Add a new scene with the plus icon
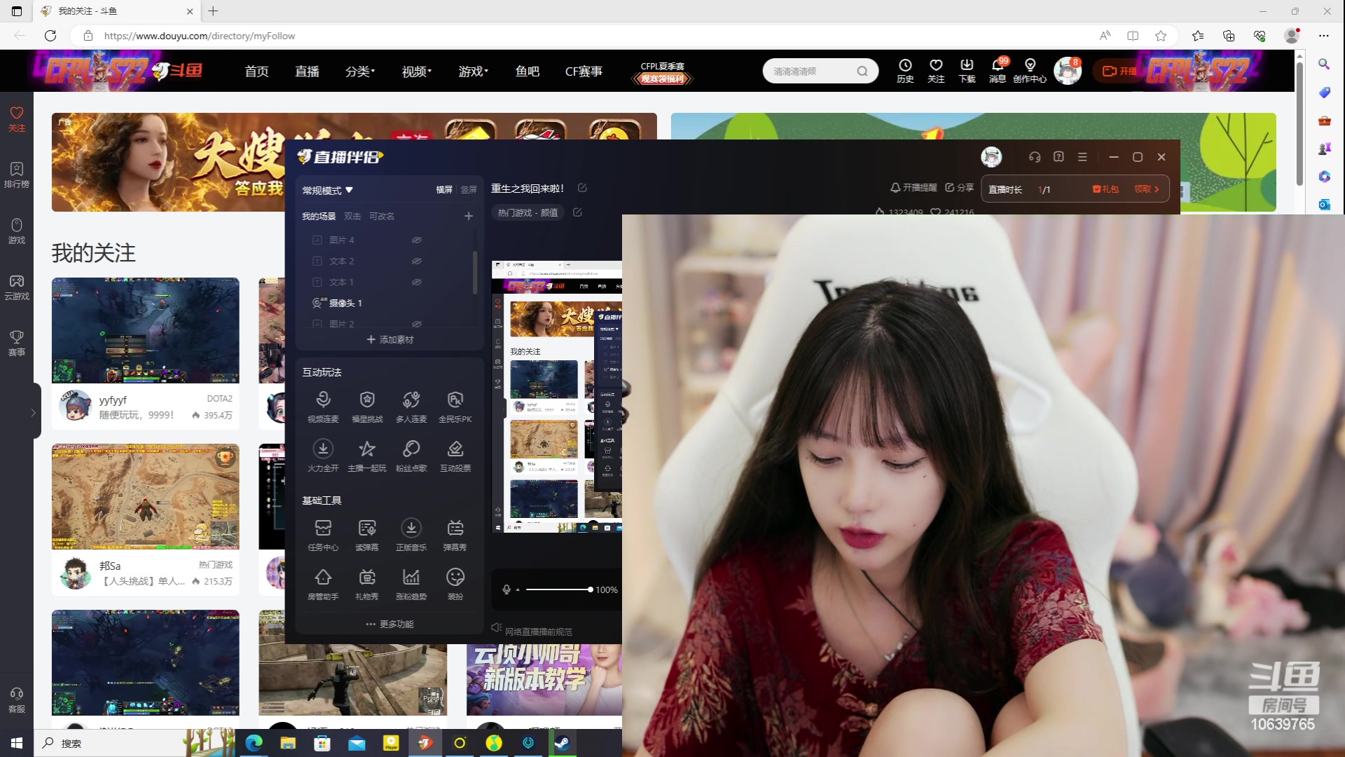The width and height of the screenshot is (1345, 757). click(x=469, y=216)
